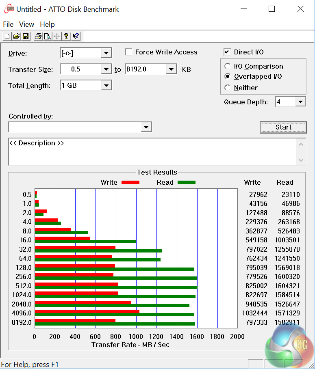Click the Start button

[x=283, y=127]
